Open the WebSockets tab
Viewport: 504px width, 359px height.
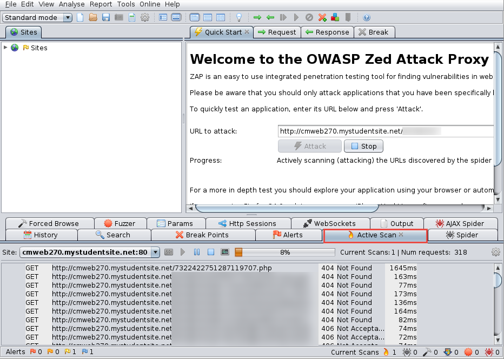[x=330, y=223]
